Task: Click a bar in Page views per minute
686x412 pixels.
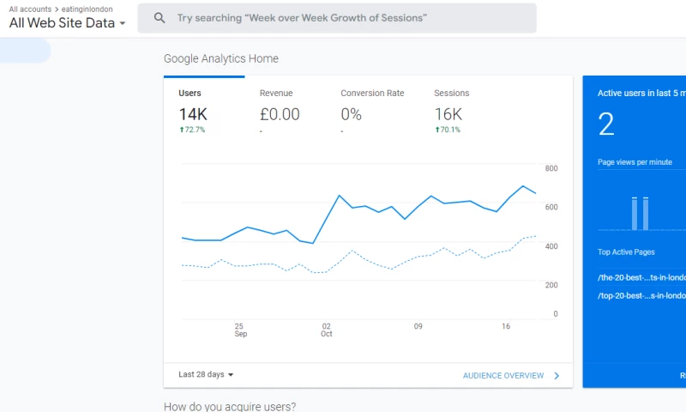Action: tap(635, 214)
